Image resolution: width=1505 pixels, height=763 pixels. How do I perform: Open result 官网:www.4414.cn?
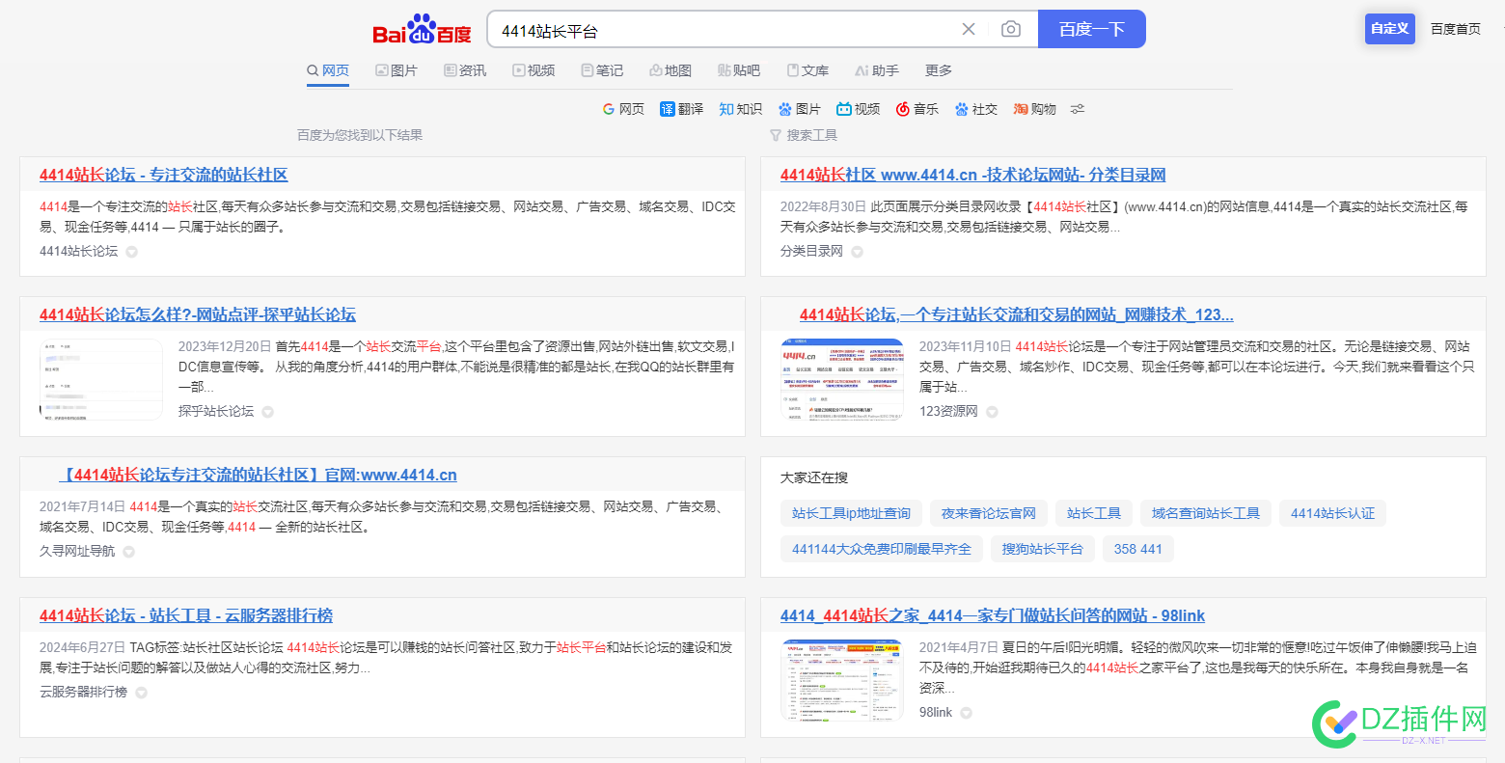pyautogui.click(x=258, y=475)
